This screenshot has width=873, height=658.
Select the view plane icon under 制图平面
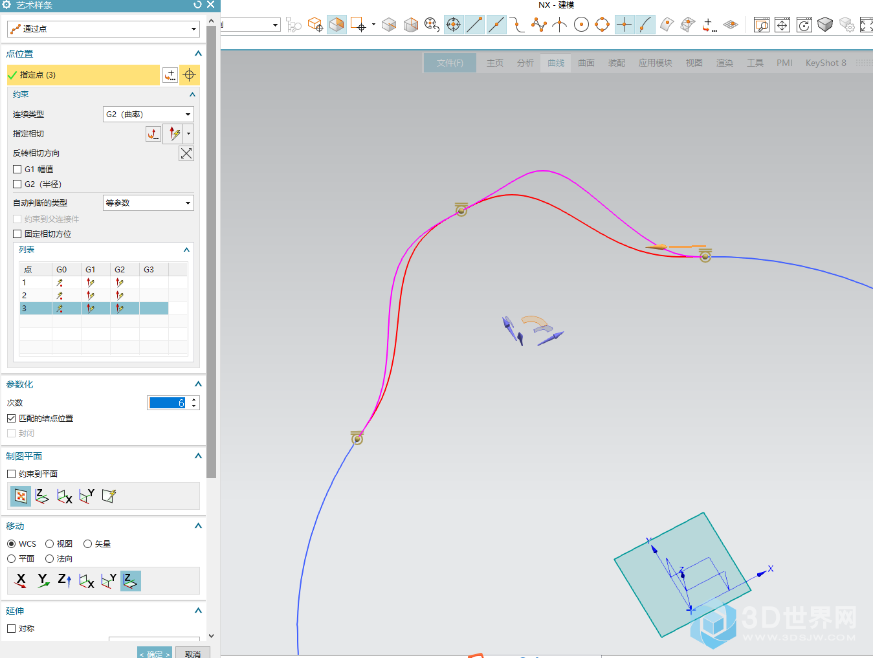[21, 496]
